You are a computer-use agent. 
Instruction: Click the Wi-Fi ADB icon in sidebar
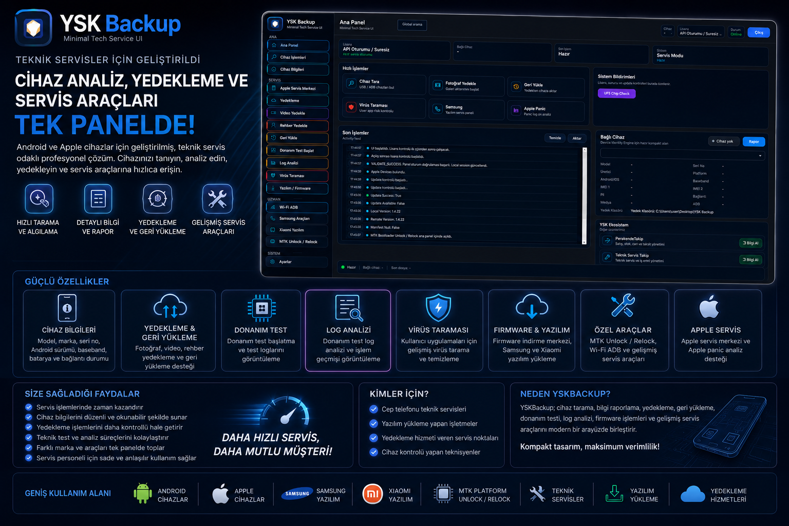coord(273,208)
